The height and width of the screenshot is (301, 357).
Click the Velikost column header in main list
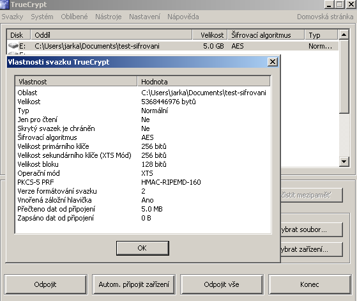[210, 35]
